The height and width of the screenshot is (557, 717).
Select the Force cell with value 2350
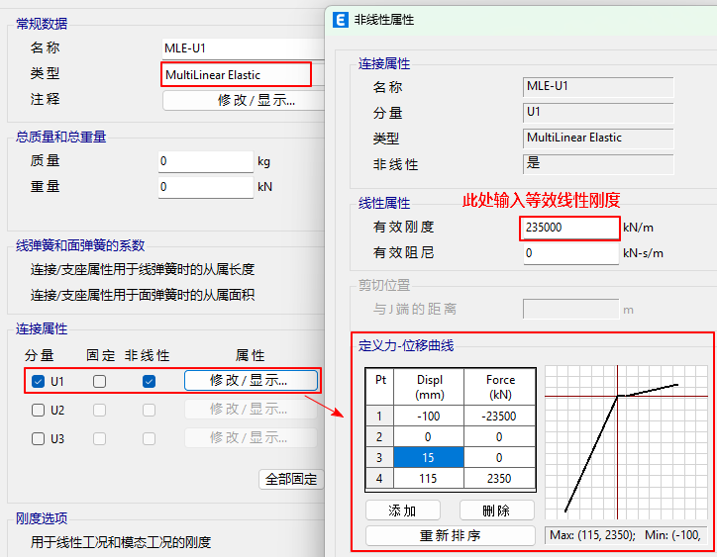click(499, 479)
